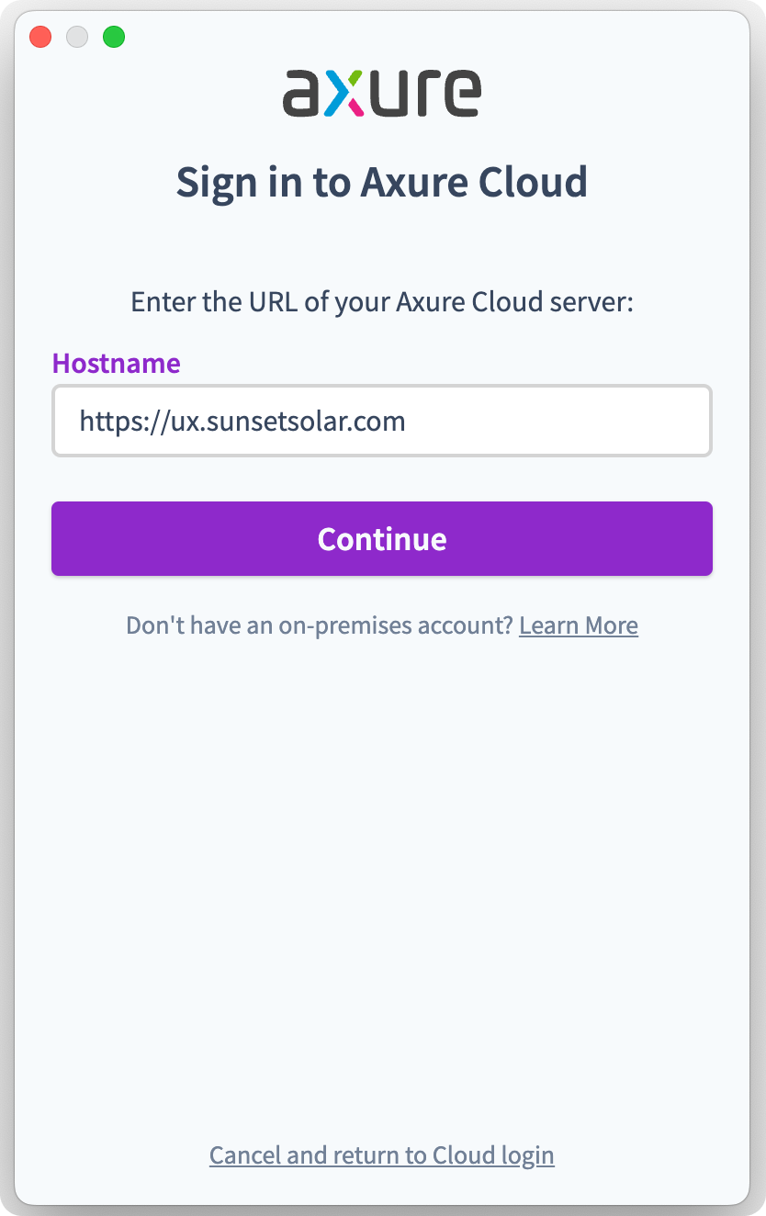The image size is (766, 1216).
Task: Click empty area above the Cancel link
Action: click(x=381, y=918)
